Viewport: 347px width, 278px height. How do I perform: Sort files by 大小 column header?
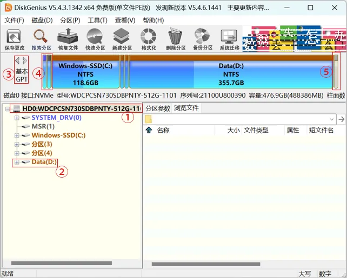(x=233, y=130)
